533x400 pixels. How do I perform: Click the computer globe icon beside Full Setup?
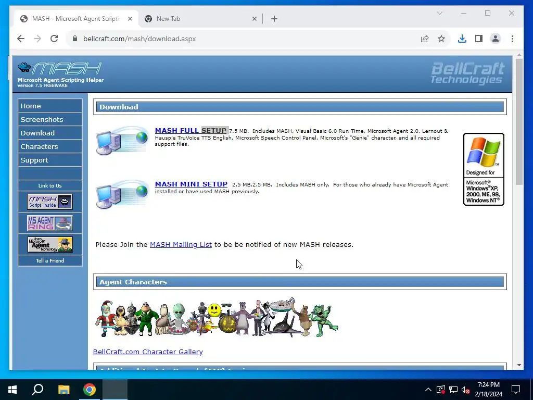[x=122, y=141]
